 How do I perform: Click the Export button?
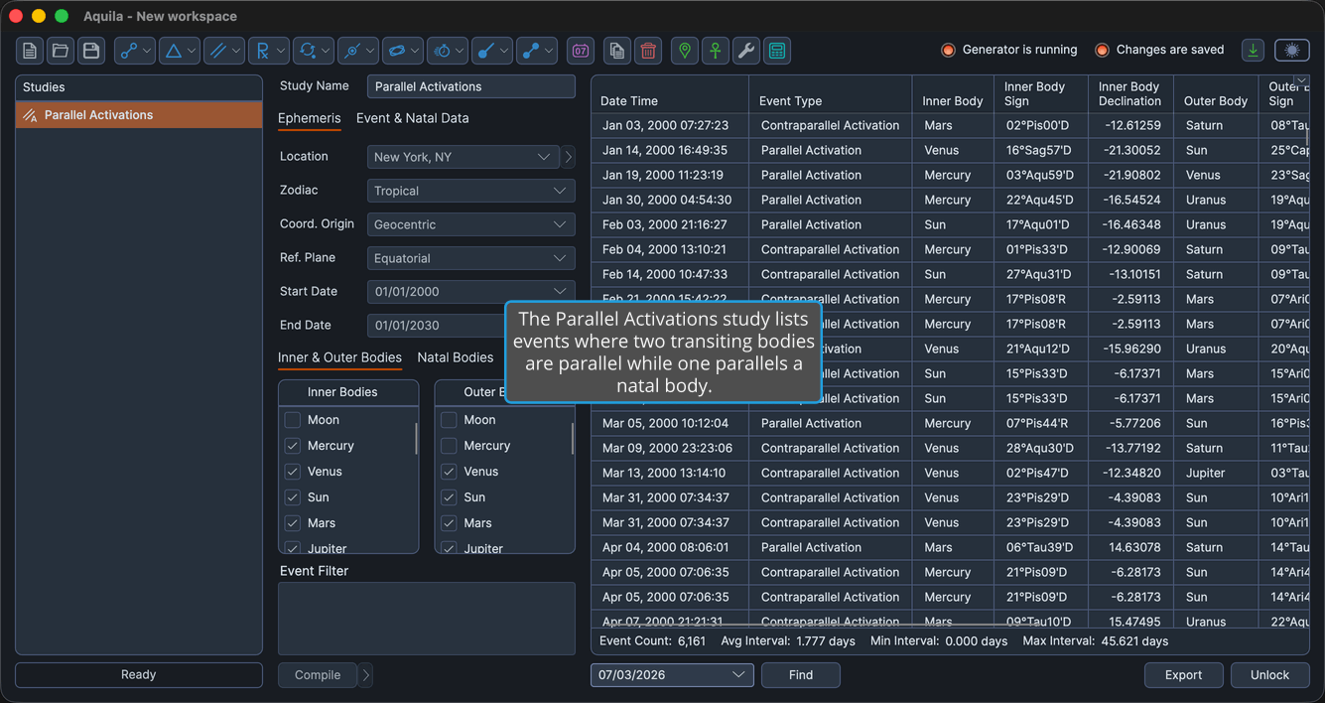(1184, 675)
